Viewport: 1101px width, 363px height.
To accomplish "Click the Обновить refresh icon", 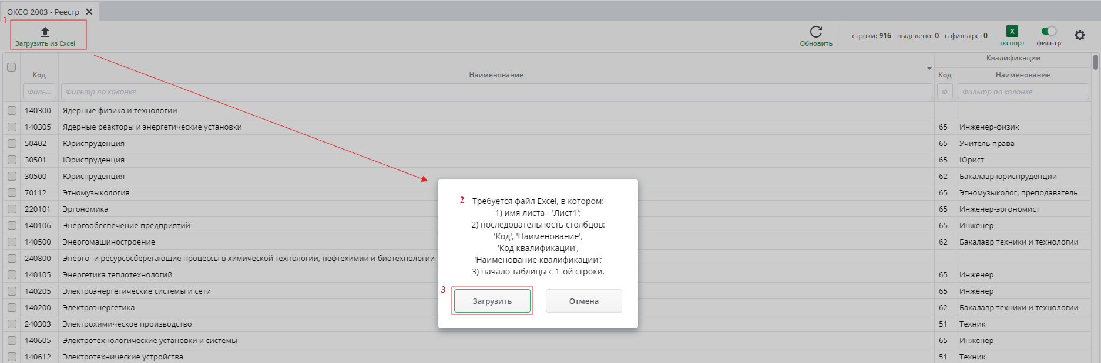I will point(816,32).
